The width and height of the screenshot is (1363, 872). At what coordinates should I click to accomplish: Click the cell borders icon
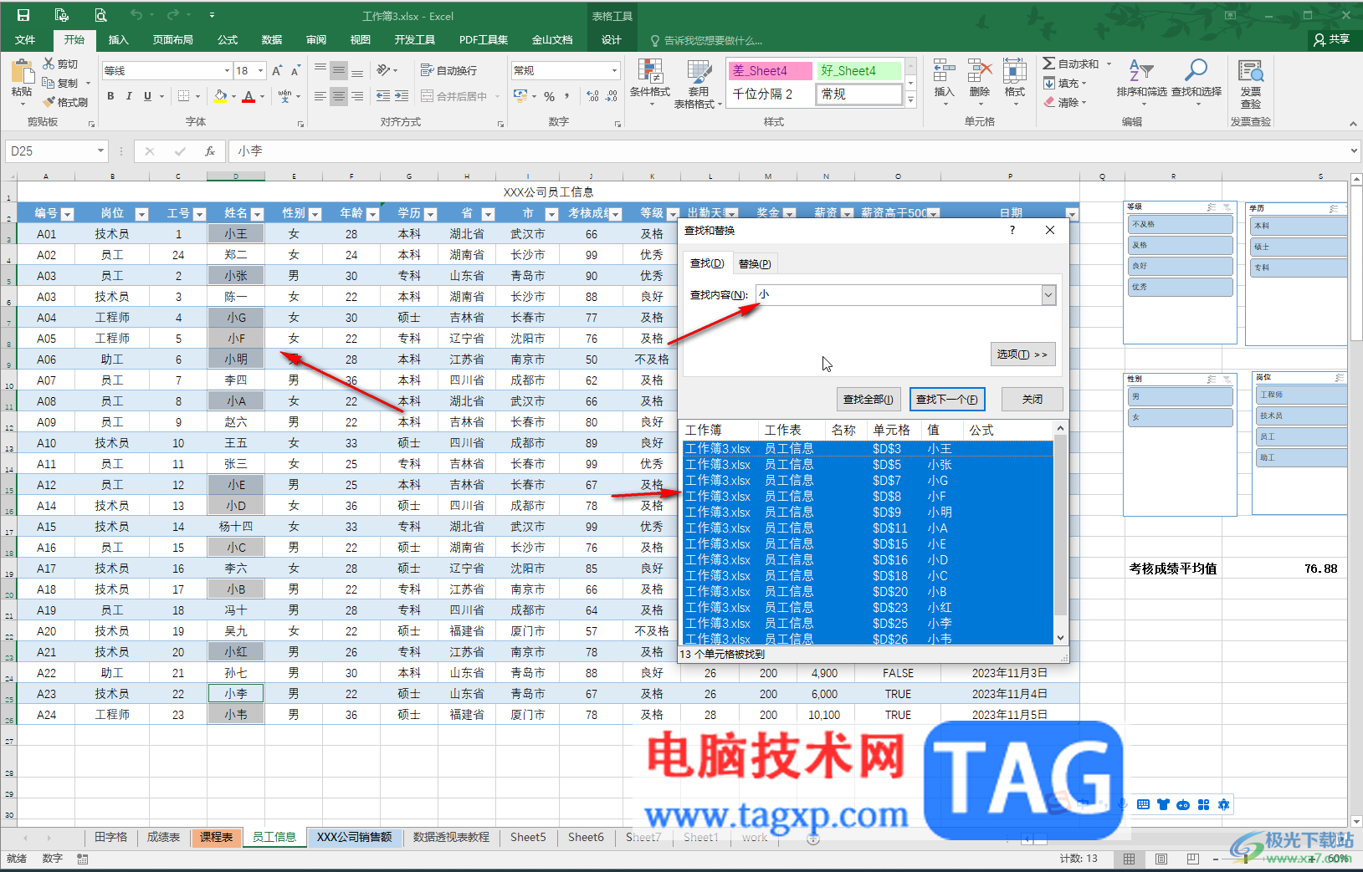pyautogui.click(x=183, y=96)
